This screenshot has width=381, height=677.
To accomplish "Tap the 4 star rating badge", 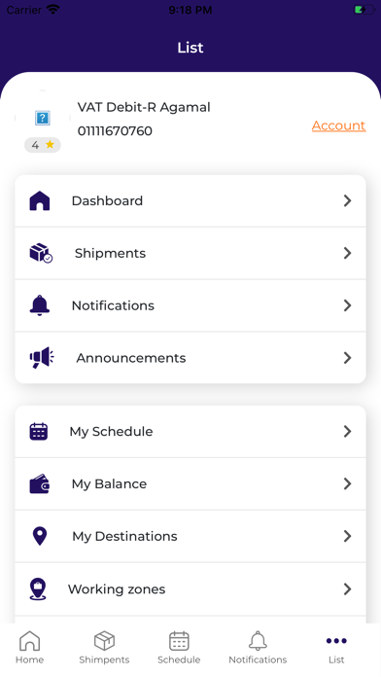I will (x=43, y=145).
